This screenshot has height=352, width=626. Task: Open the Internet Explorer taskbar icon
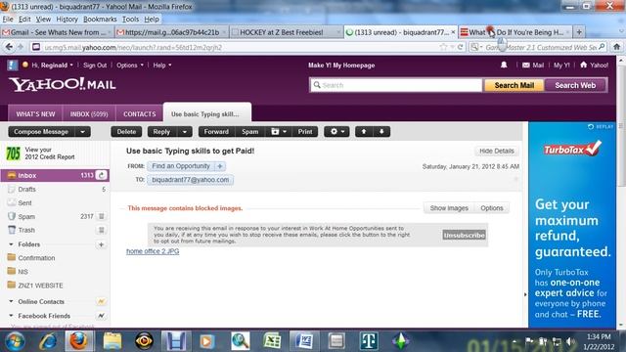point(48,341)
